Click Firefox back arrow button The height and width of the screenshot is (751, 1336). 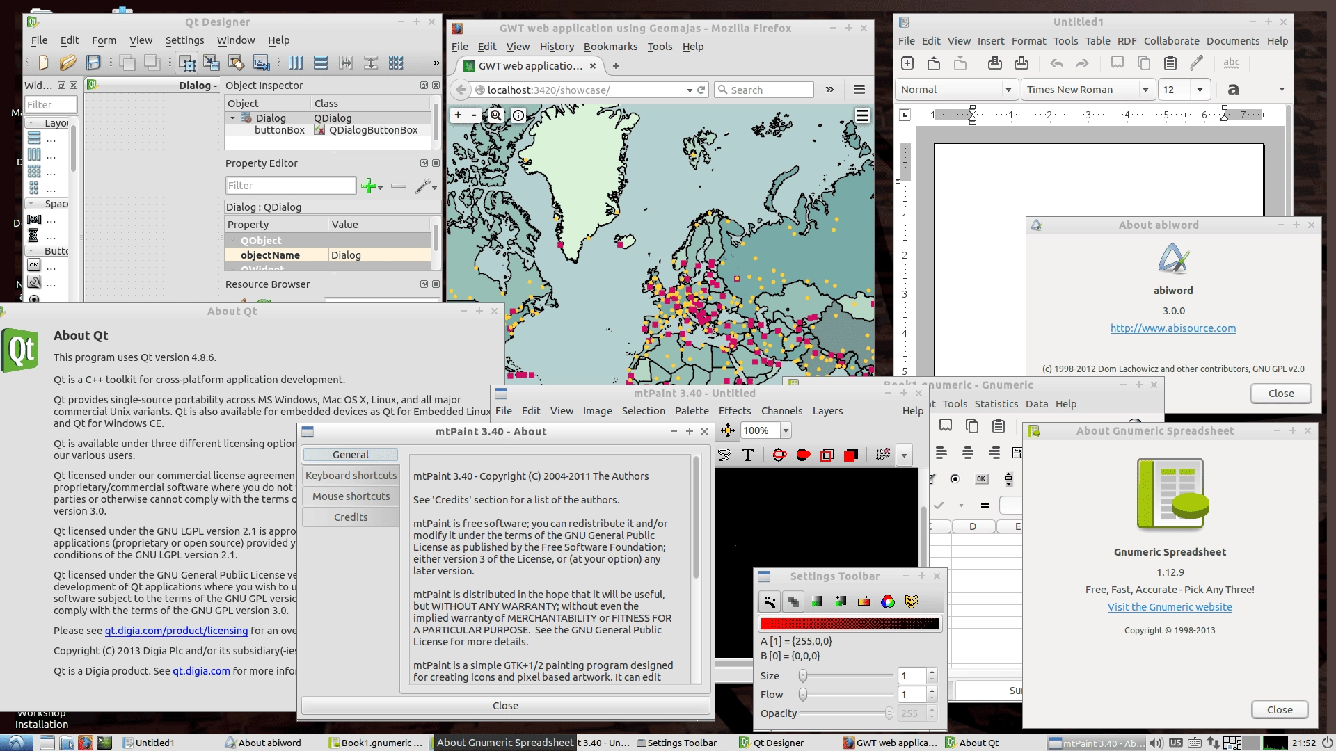point(461,90)
